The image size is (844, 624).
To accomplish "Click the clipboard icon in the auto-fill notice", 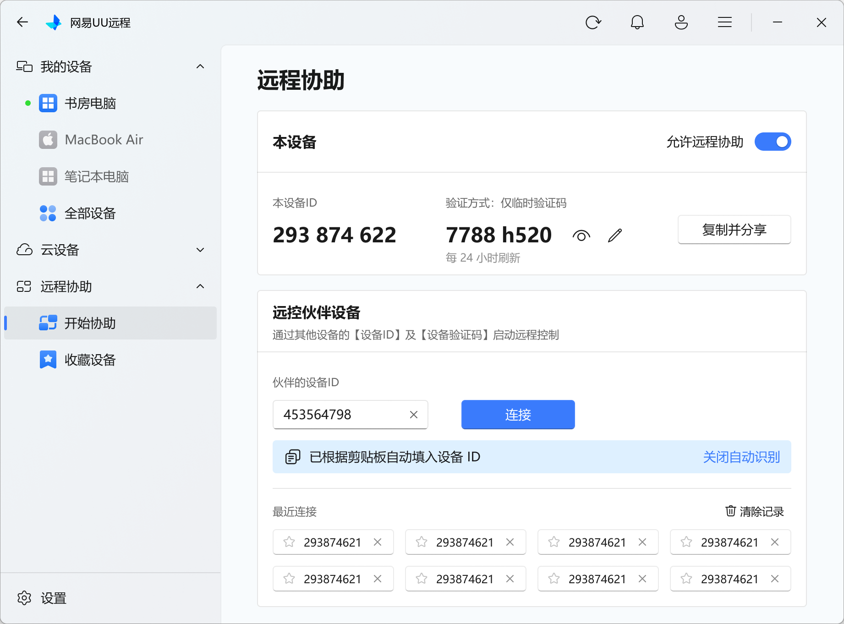I will pyautogui.click(x=293, y=457).
